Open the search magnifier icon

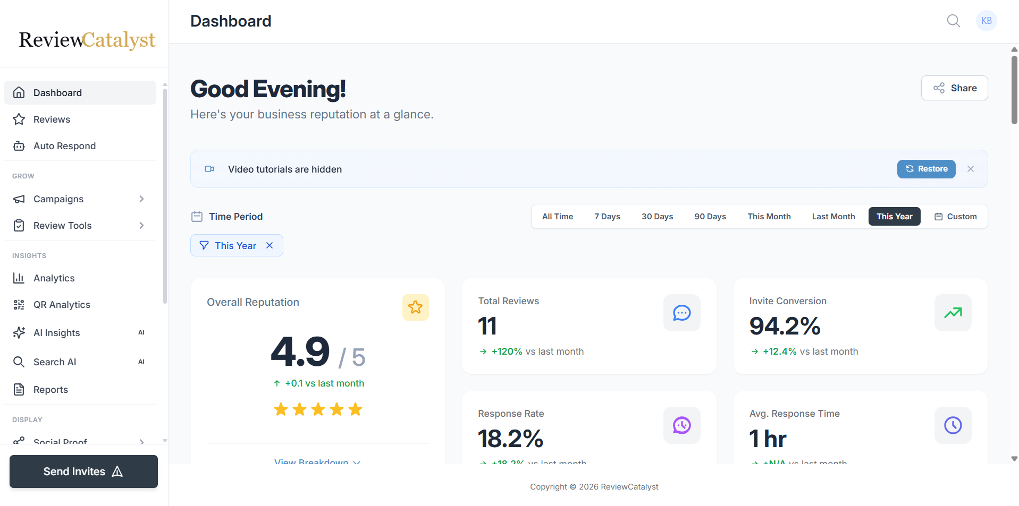click(953, 21)
